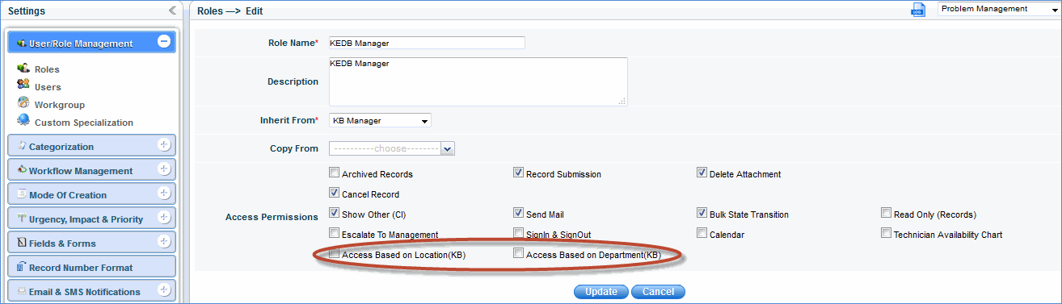Image resolution: width=1062 pixels, height=304 pixels.
Task: Open the Copy From choose dropdown
Action: coord(392,148)
